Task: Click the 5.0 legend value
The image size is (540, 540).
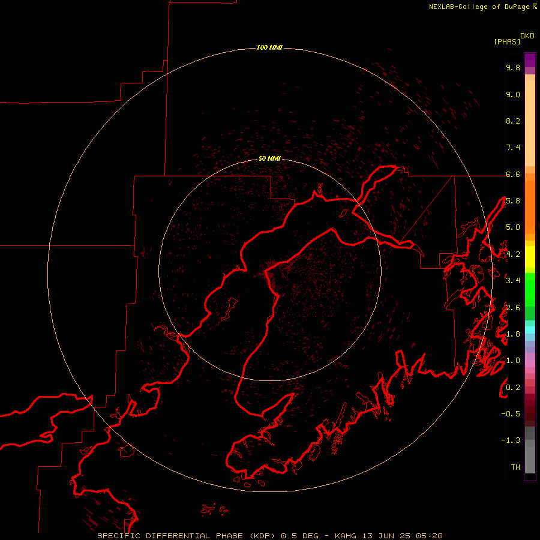Action: coord(513,227)
